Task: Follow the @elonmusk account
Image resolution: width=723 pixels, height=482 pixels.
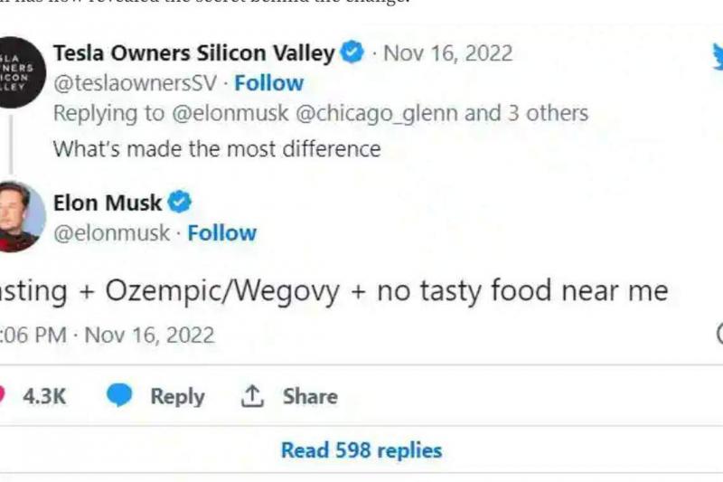Action: (x=221, y=232)
